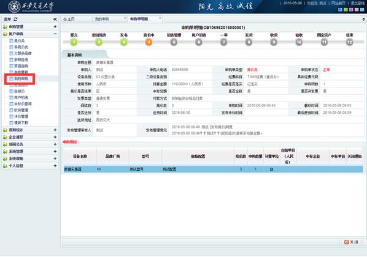This screenshot has height=257, width=367.
Task: Click the final step 12 circle
Action: click(x=349, y=42)
